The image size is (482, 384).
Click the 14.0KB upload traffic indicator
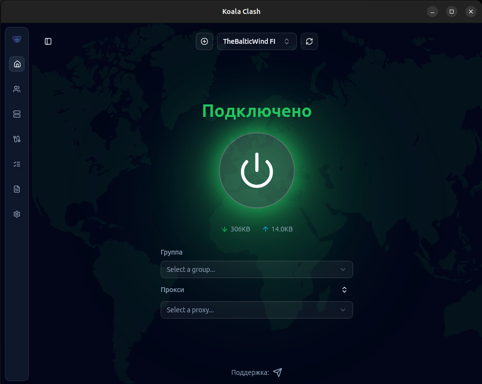coord(278,229)
